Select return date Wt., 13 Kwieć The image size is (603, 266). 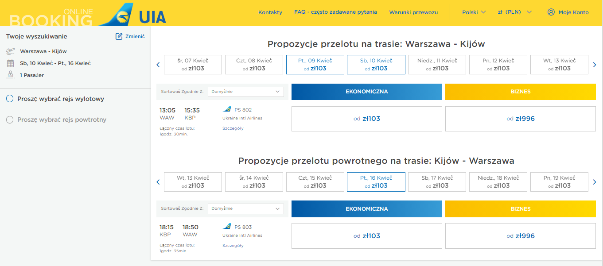click(x=193, y=182)
